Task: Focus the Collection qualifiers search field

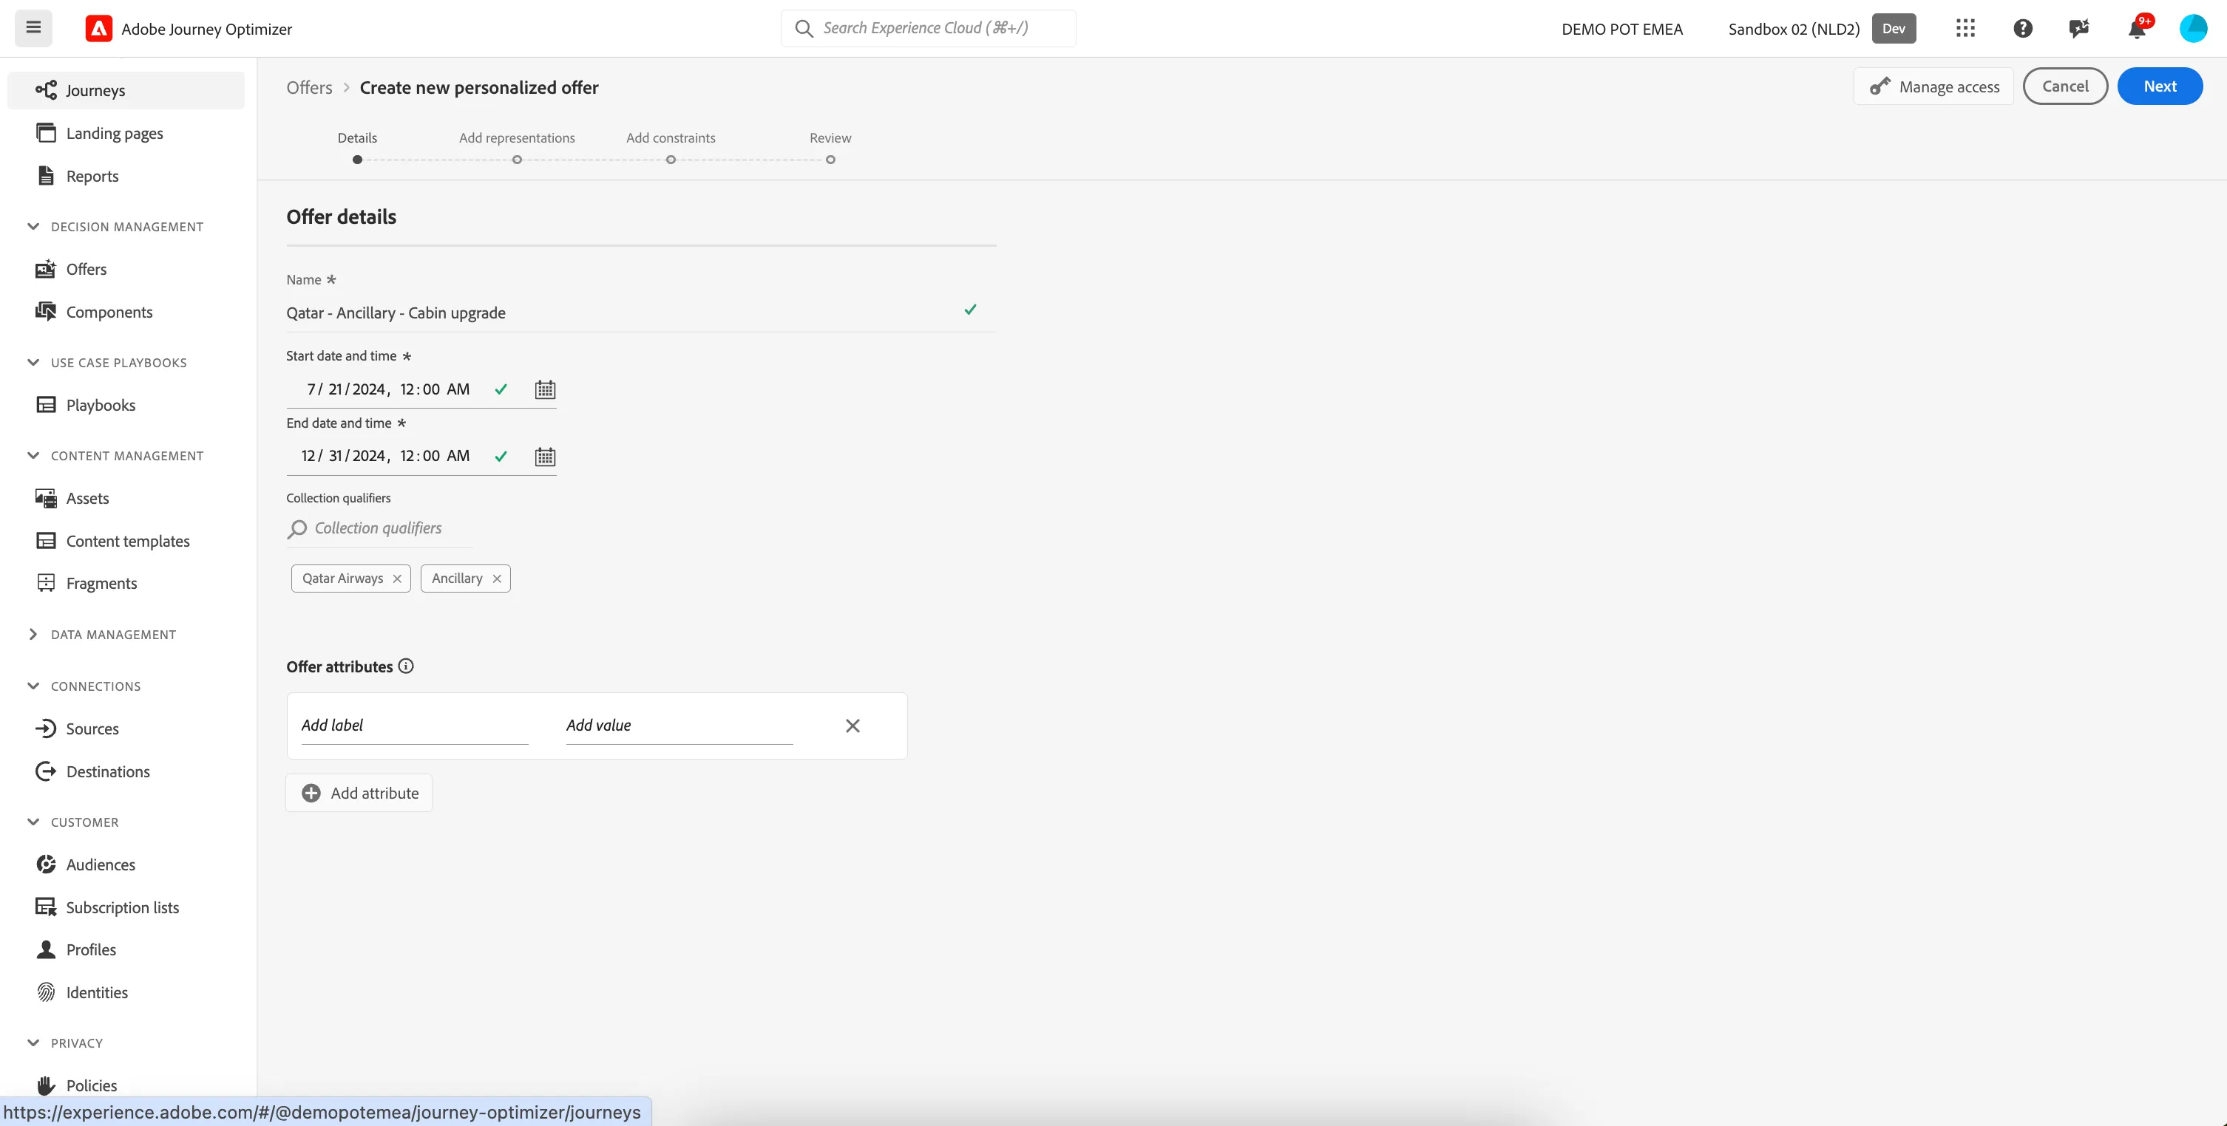Action: [x=379, y=529]
